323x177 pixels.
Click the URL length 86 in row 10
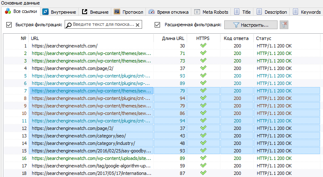click(182, 113)
